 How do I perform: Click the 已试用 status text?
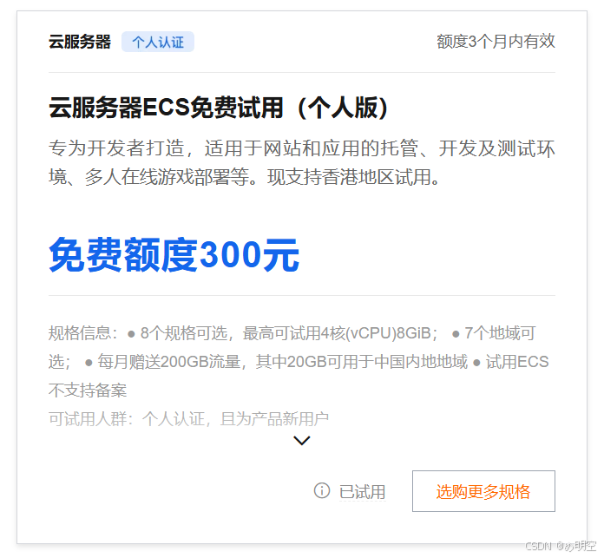pyautogui.click(x=362, y=492)
